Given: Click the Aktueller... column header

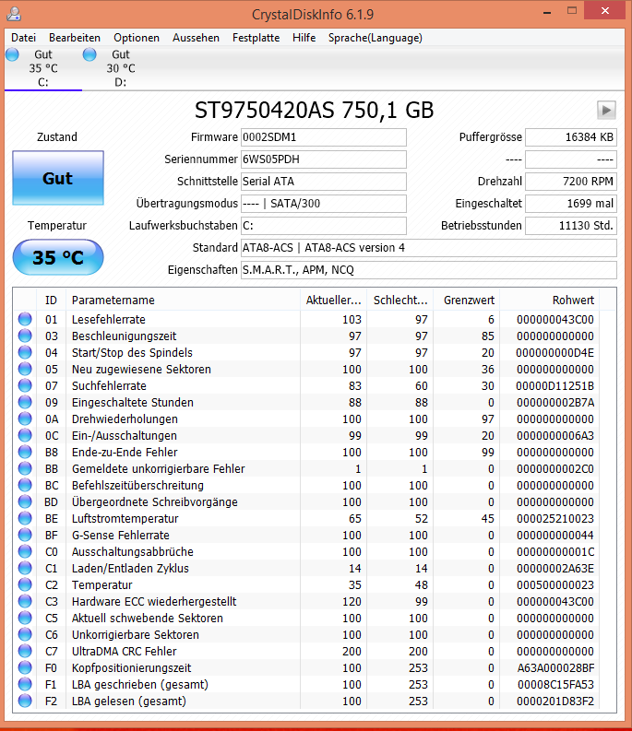Looking at the screenshot, I should (x=334, y=301).
